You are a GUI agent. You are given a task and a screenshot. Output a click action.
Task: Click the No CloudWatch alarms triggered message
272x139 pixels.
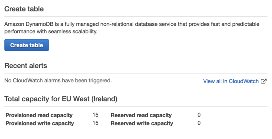coord(58,81)
